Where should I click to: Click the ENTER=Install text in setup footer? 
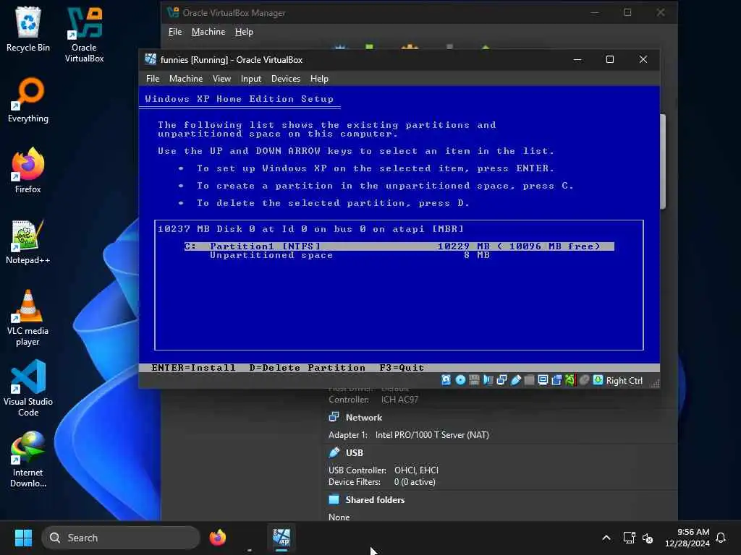(x=193, y=367)
